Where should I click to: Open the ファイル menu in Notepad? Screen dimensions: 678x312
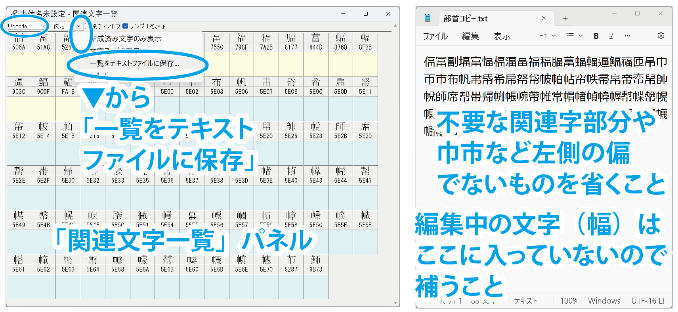pyautogui.click(x=435, y=36)
